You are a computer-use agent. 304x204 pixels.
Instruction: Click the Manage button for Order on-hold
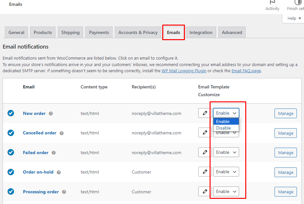[286, 172]
